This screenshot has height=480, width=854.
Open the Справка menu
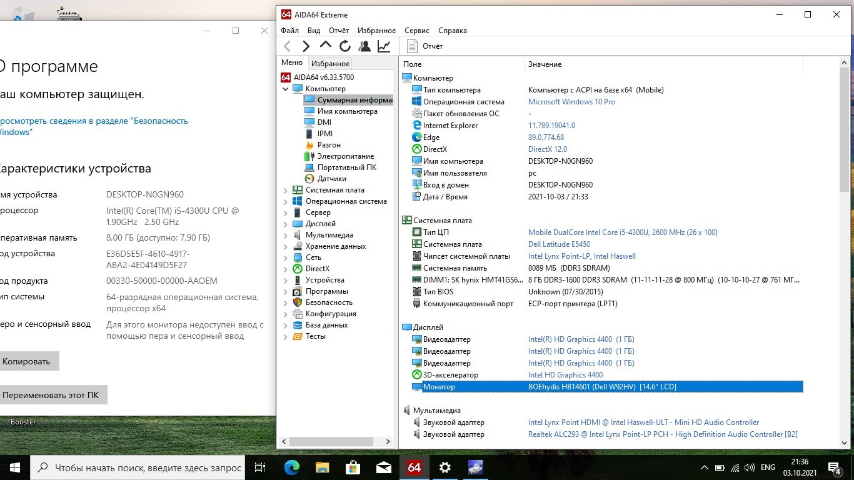453,31
